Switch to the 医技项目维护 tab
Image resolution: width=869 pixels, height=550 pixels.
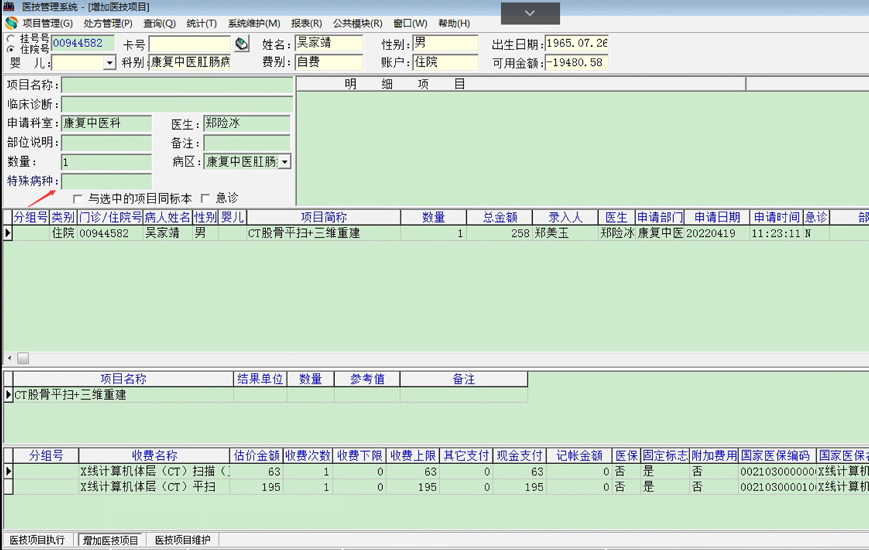point(182,540)
